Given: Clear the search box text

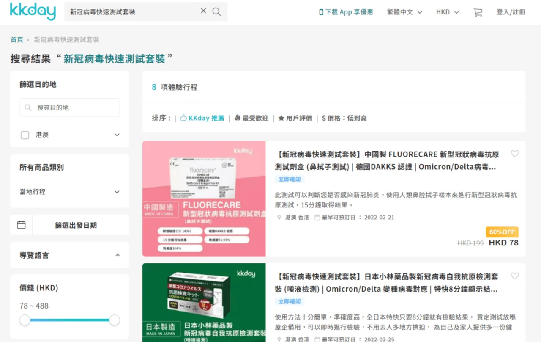Looking at the screenshot, I should coord(203,11).
